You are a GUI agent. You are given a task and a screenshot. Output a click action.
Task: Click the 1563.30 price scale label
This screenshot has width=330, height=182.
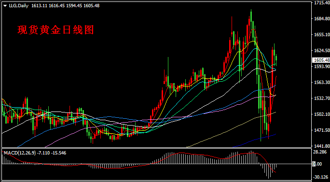pyautogui.click(x=321, y=83)
